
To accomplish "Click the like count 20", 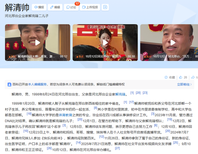I will [x=185, y=77].
